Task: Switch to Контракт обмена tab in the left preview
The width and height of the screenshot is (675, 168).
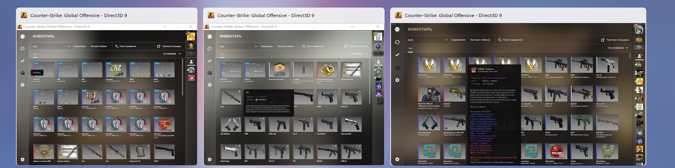Action: pos(99,46)
